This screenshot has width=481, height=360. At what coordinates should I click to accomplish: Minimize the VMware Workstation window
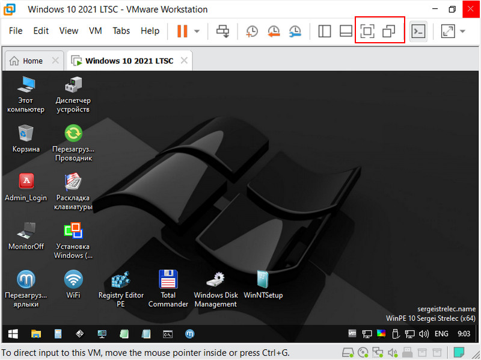(x=435, y=9)
